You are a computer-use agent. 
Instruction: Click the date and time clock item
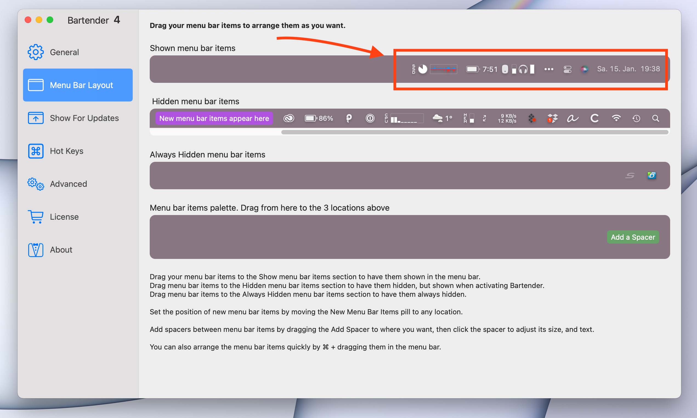[x=628, y=69]
